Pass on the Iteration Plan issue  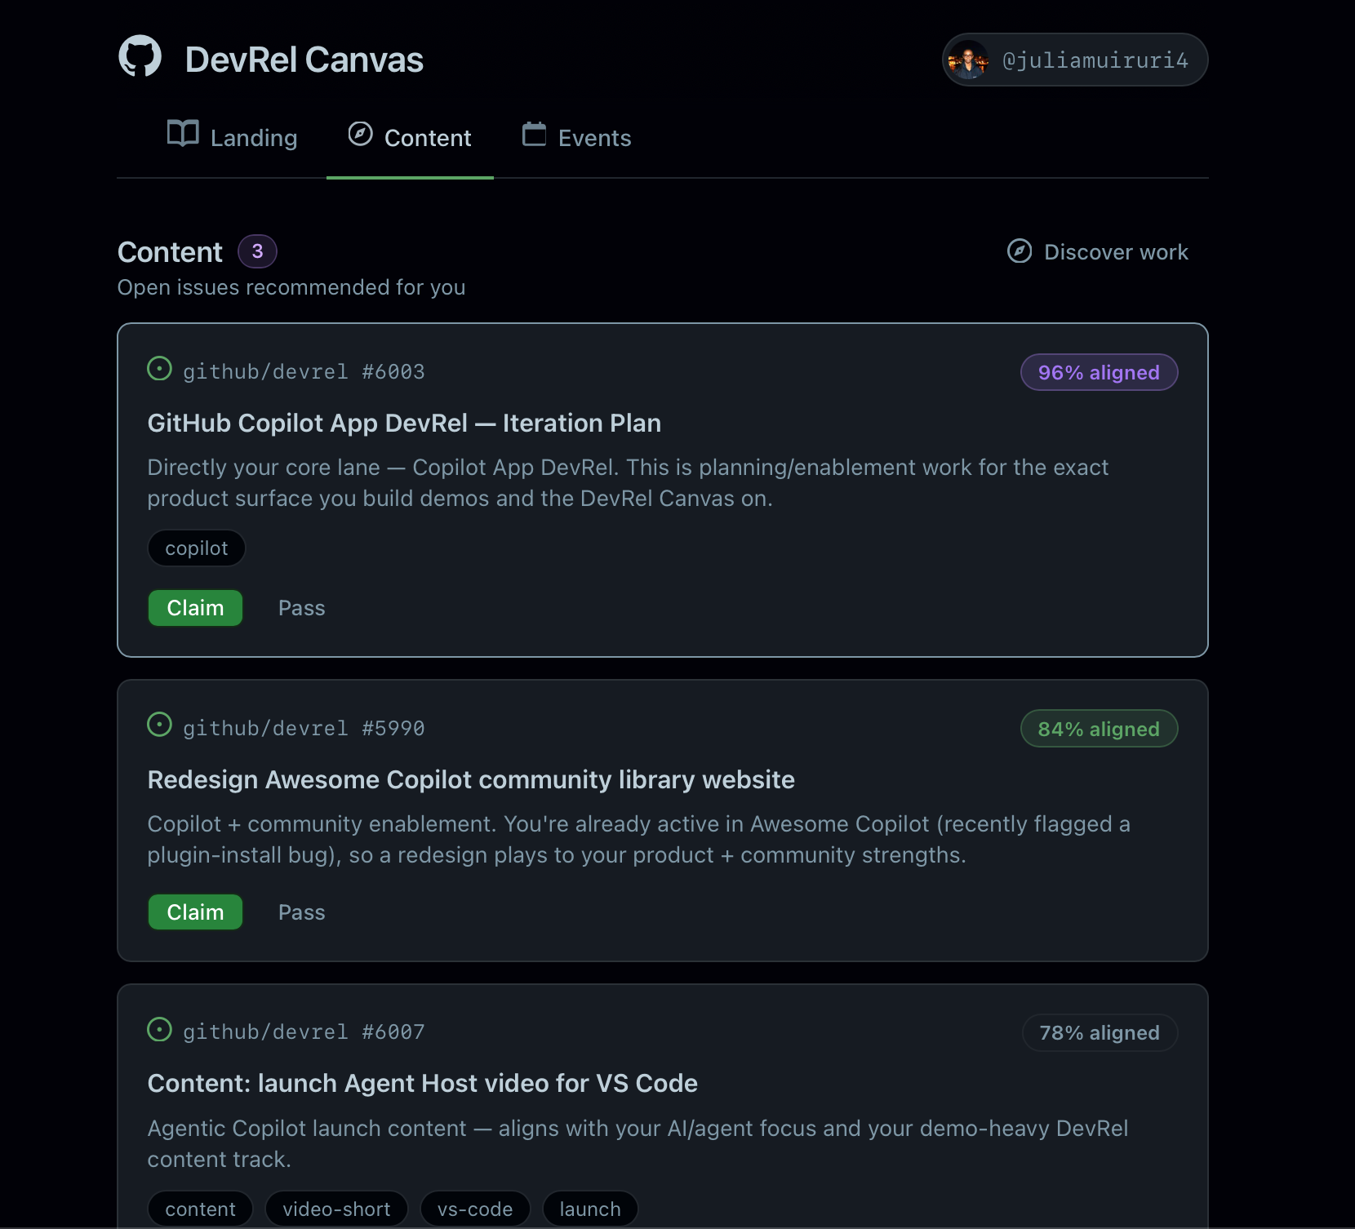click(302, 608)
